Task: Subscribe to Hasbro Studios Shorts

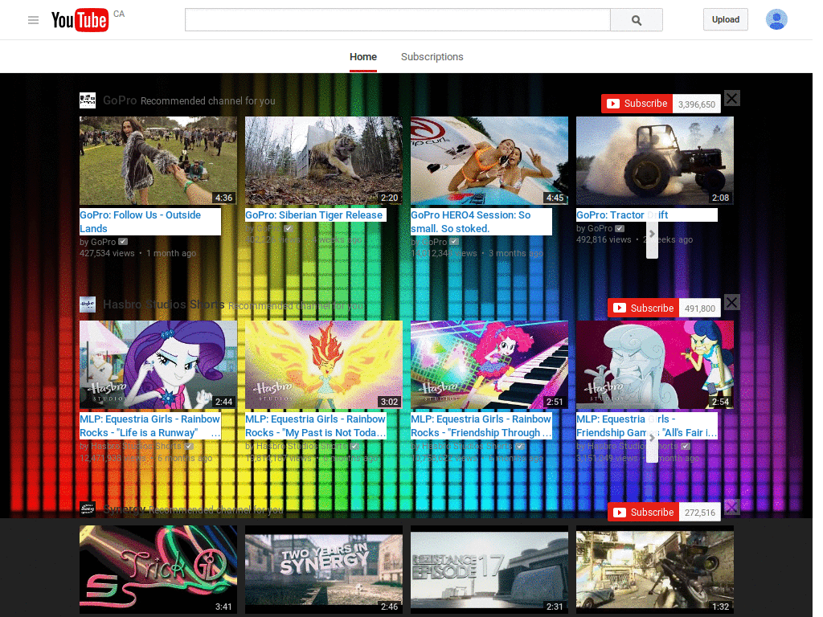Action: click(643, 308)
